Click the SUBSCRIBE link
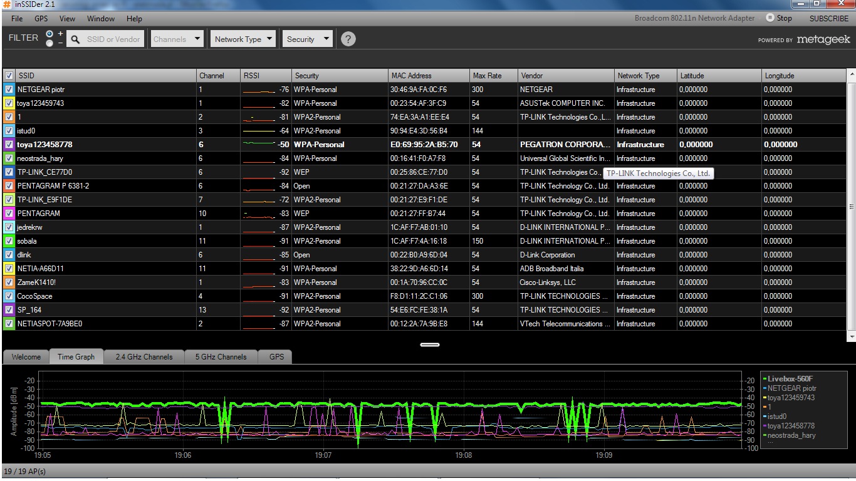 828,19
